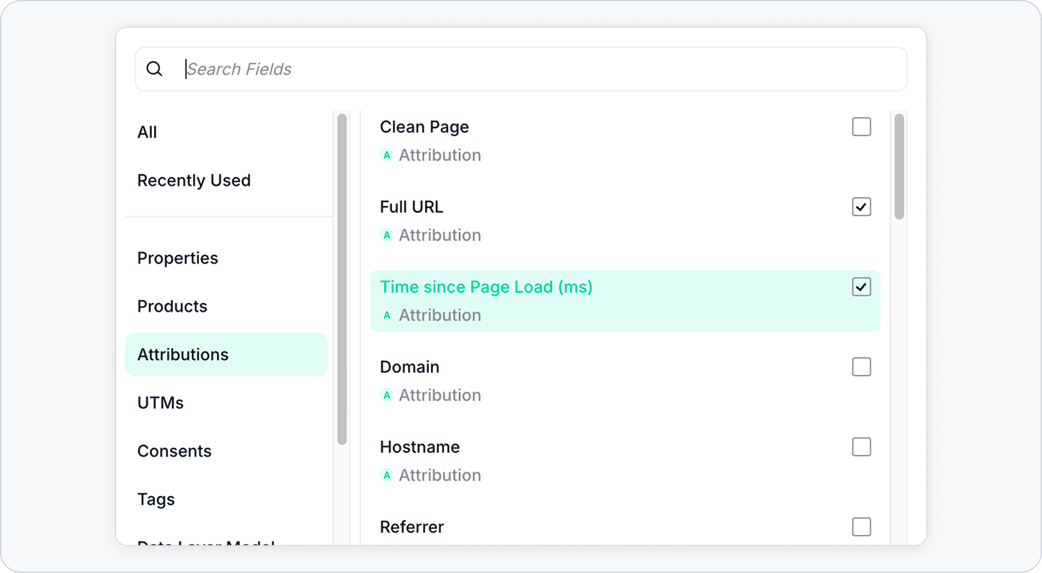Viewport: 1042px width, 573px height.
Task: Click the field list scrollbar thumb
Action: tap(899, 167)
